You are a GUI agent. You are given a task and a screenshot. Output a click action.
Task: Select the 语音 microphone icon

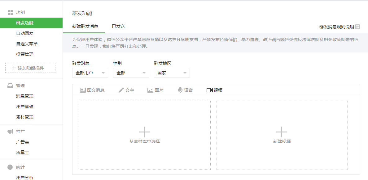click(x=179, y=90)
